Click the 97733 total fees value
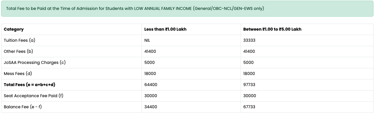This screenshot has width=377, height=115. tap(249, 85)
